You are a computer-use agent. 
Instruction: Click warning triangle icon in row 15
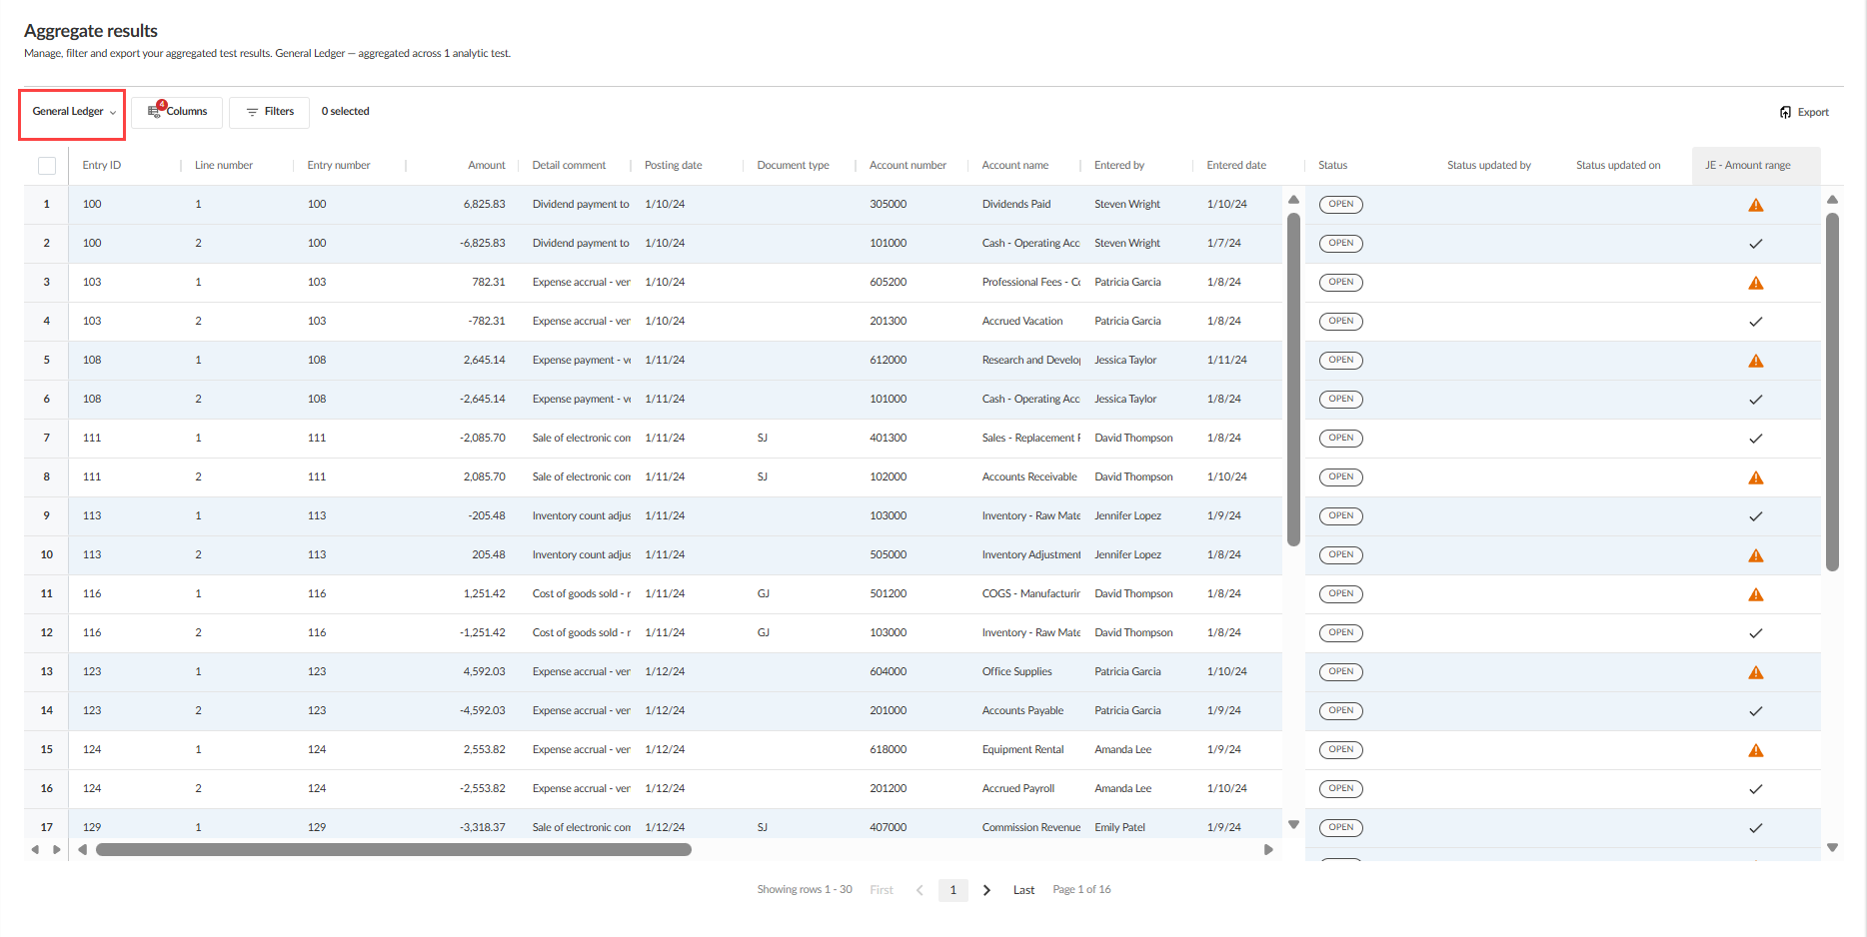[1755, 750]
